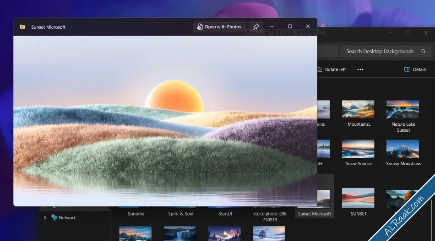Close the Sunset Microsoft preview window

(x=308, y=27)
